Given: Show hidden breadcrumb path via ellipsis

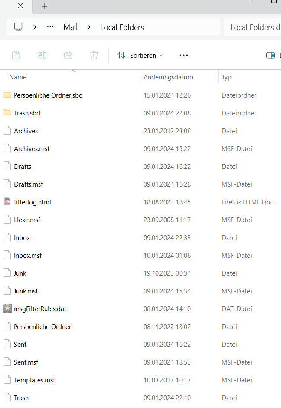Looking at the screenshot, I should point(50,27).
